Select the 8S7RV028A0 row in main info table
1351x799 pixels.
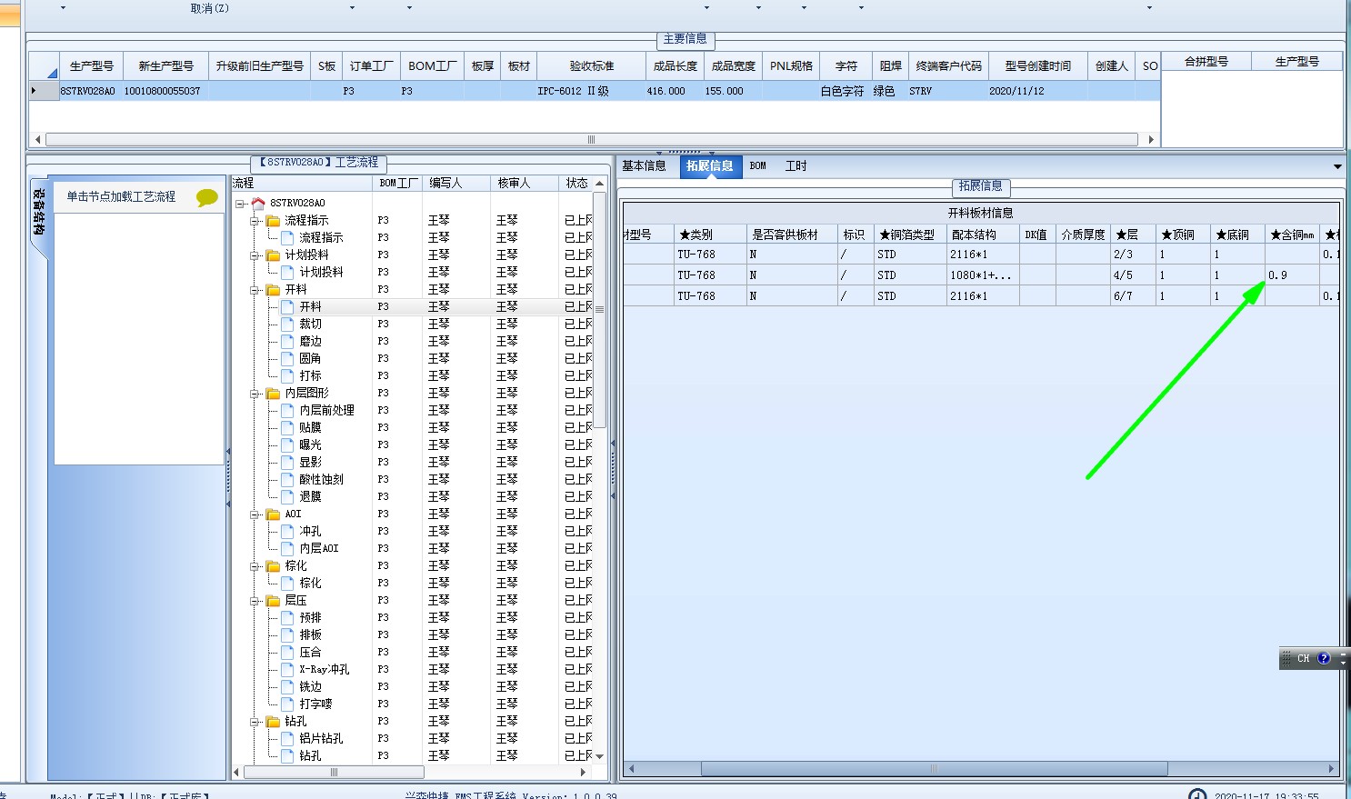pyautogui.click(x=595, y=91)
